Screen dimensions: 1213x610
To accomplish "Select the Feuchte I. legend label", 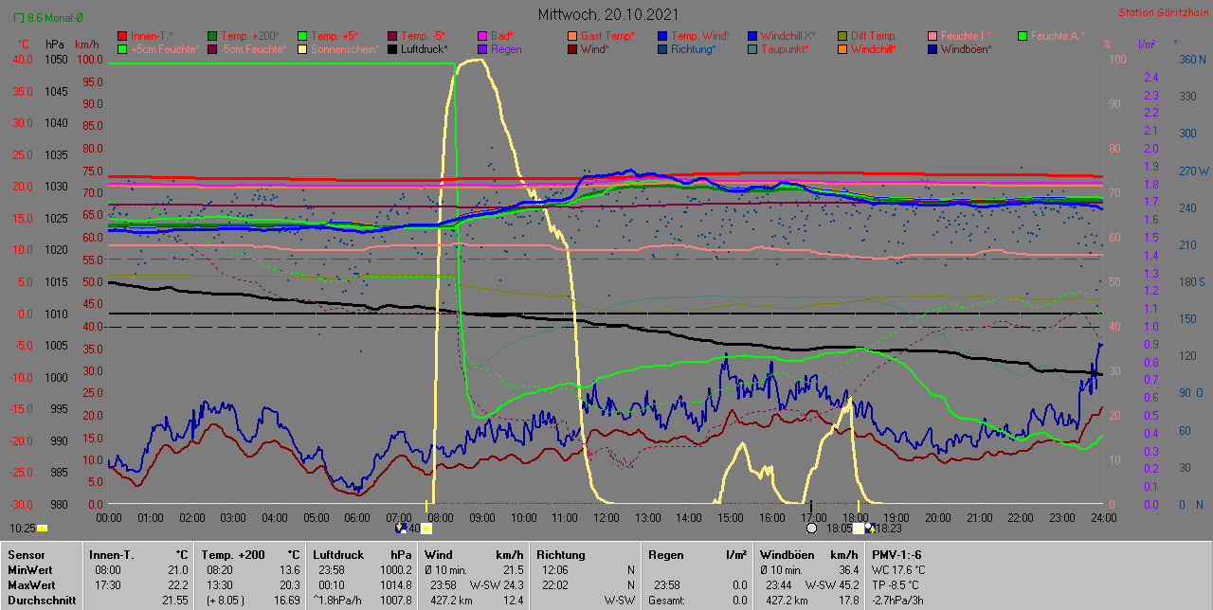I will tap(967, 36).
